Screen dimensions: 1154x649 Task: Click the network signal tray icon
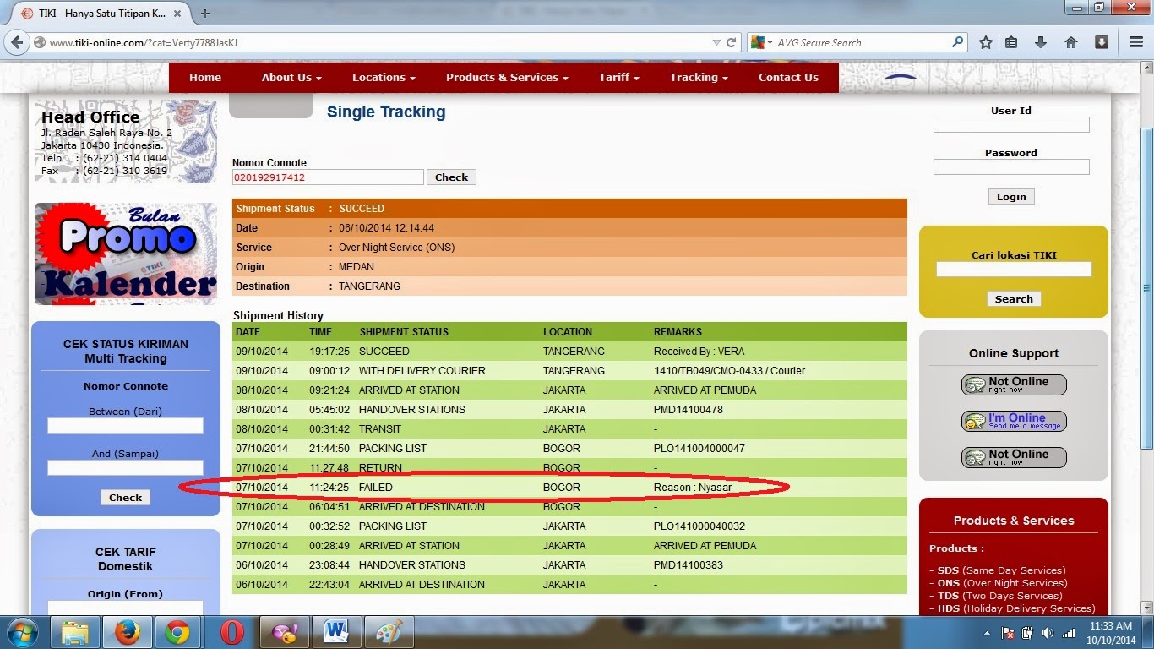point(1069,633)
